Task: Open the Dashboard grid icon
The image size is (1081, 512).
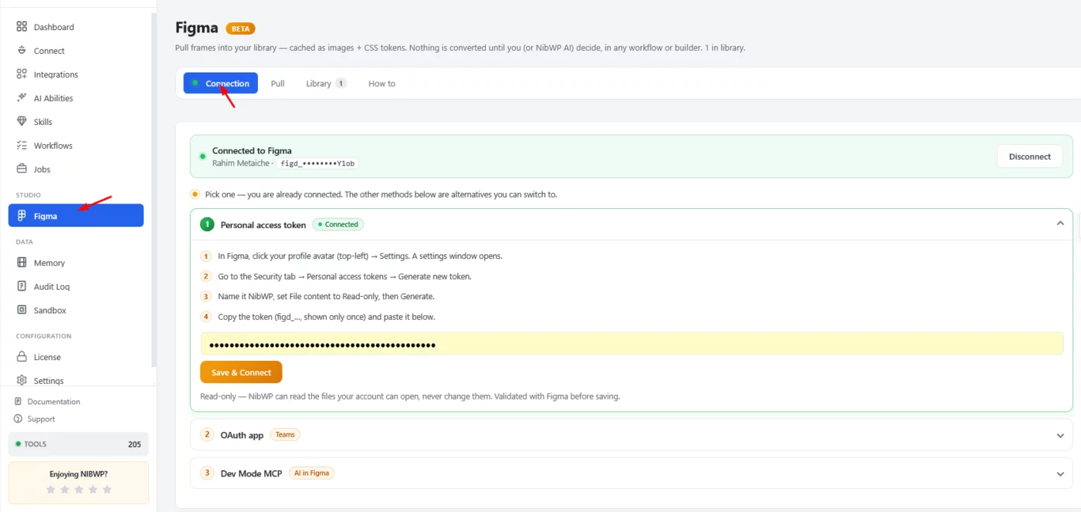Action: coord(22,27)
